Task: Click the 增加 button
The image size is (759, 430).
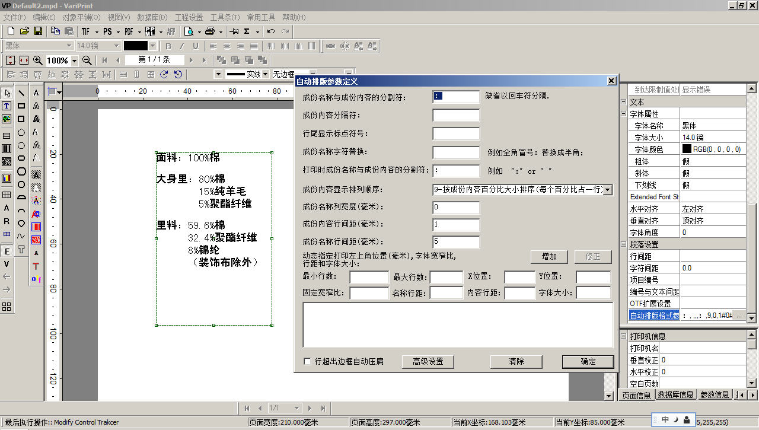Action: pos(549,256)
